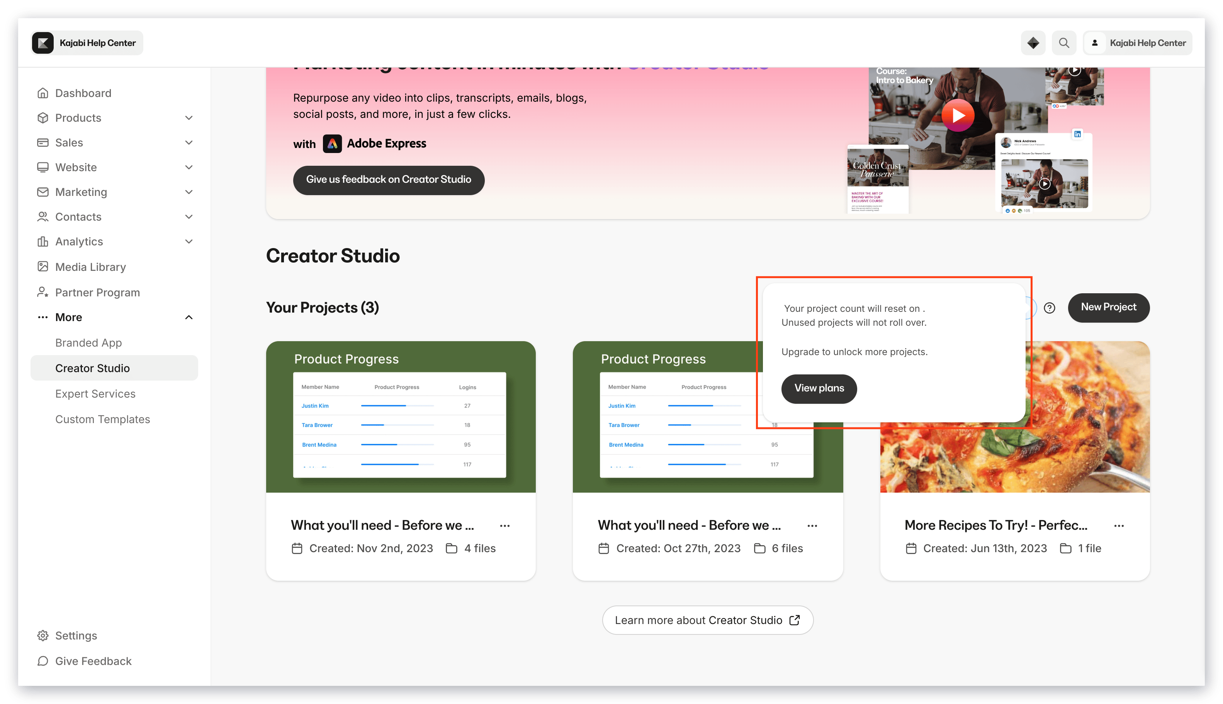The width and height of the screenshot is (1223, 704).
Task: Click Learn more about Creator Studio link
Action: point(707,621)
